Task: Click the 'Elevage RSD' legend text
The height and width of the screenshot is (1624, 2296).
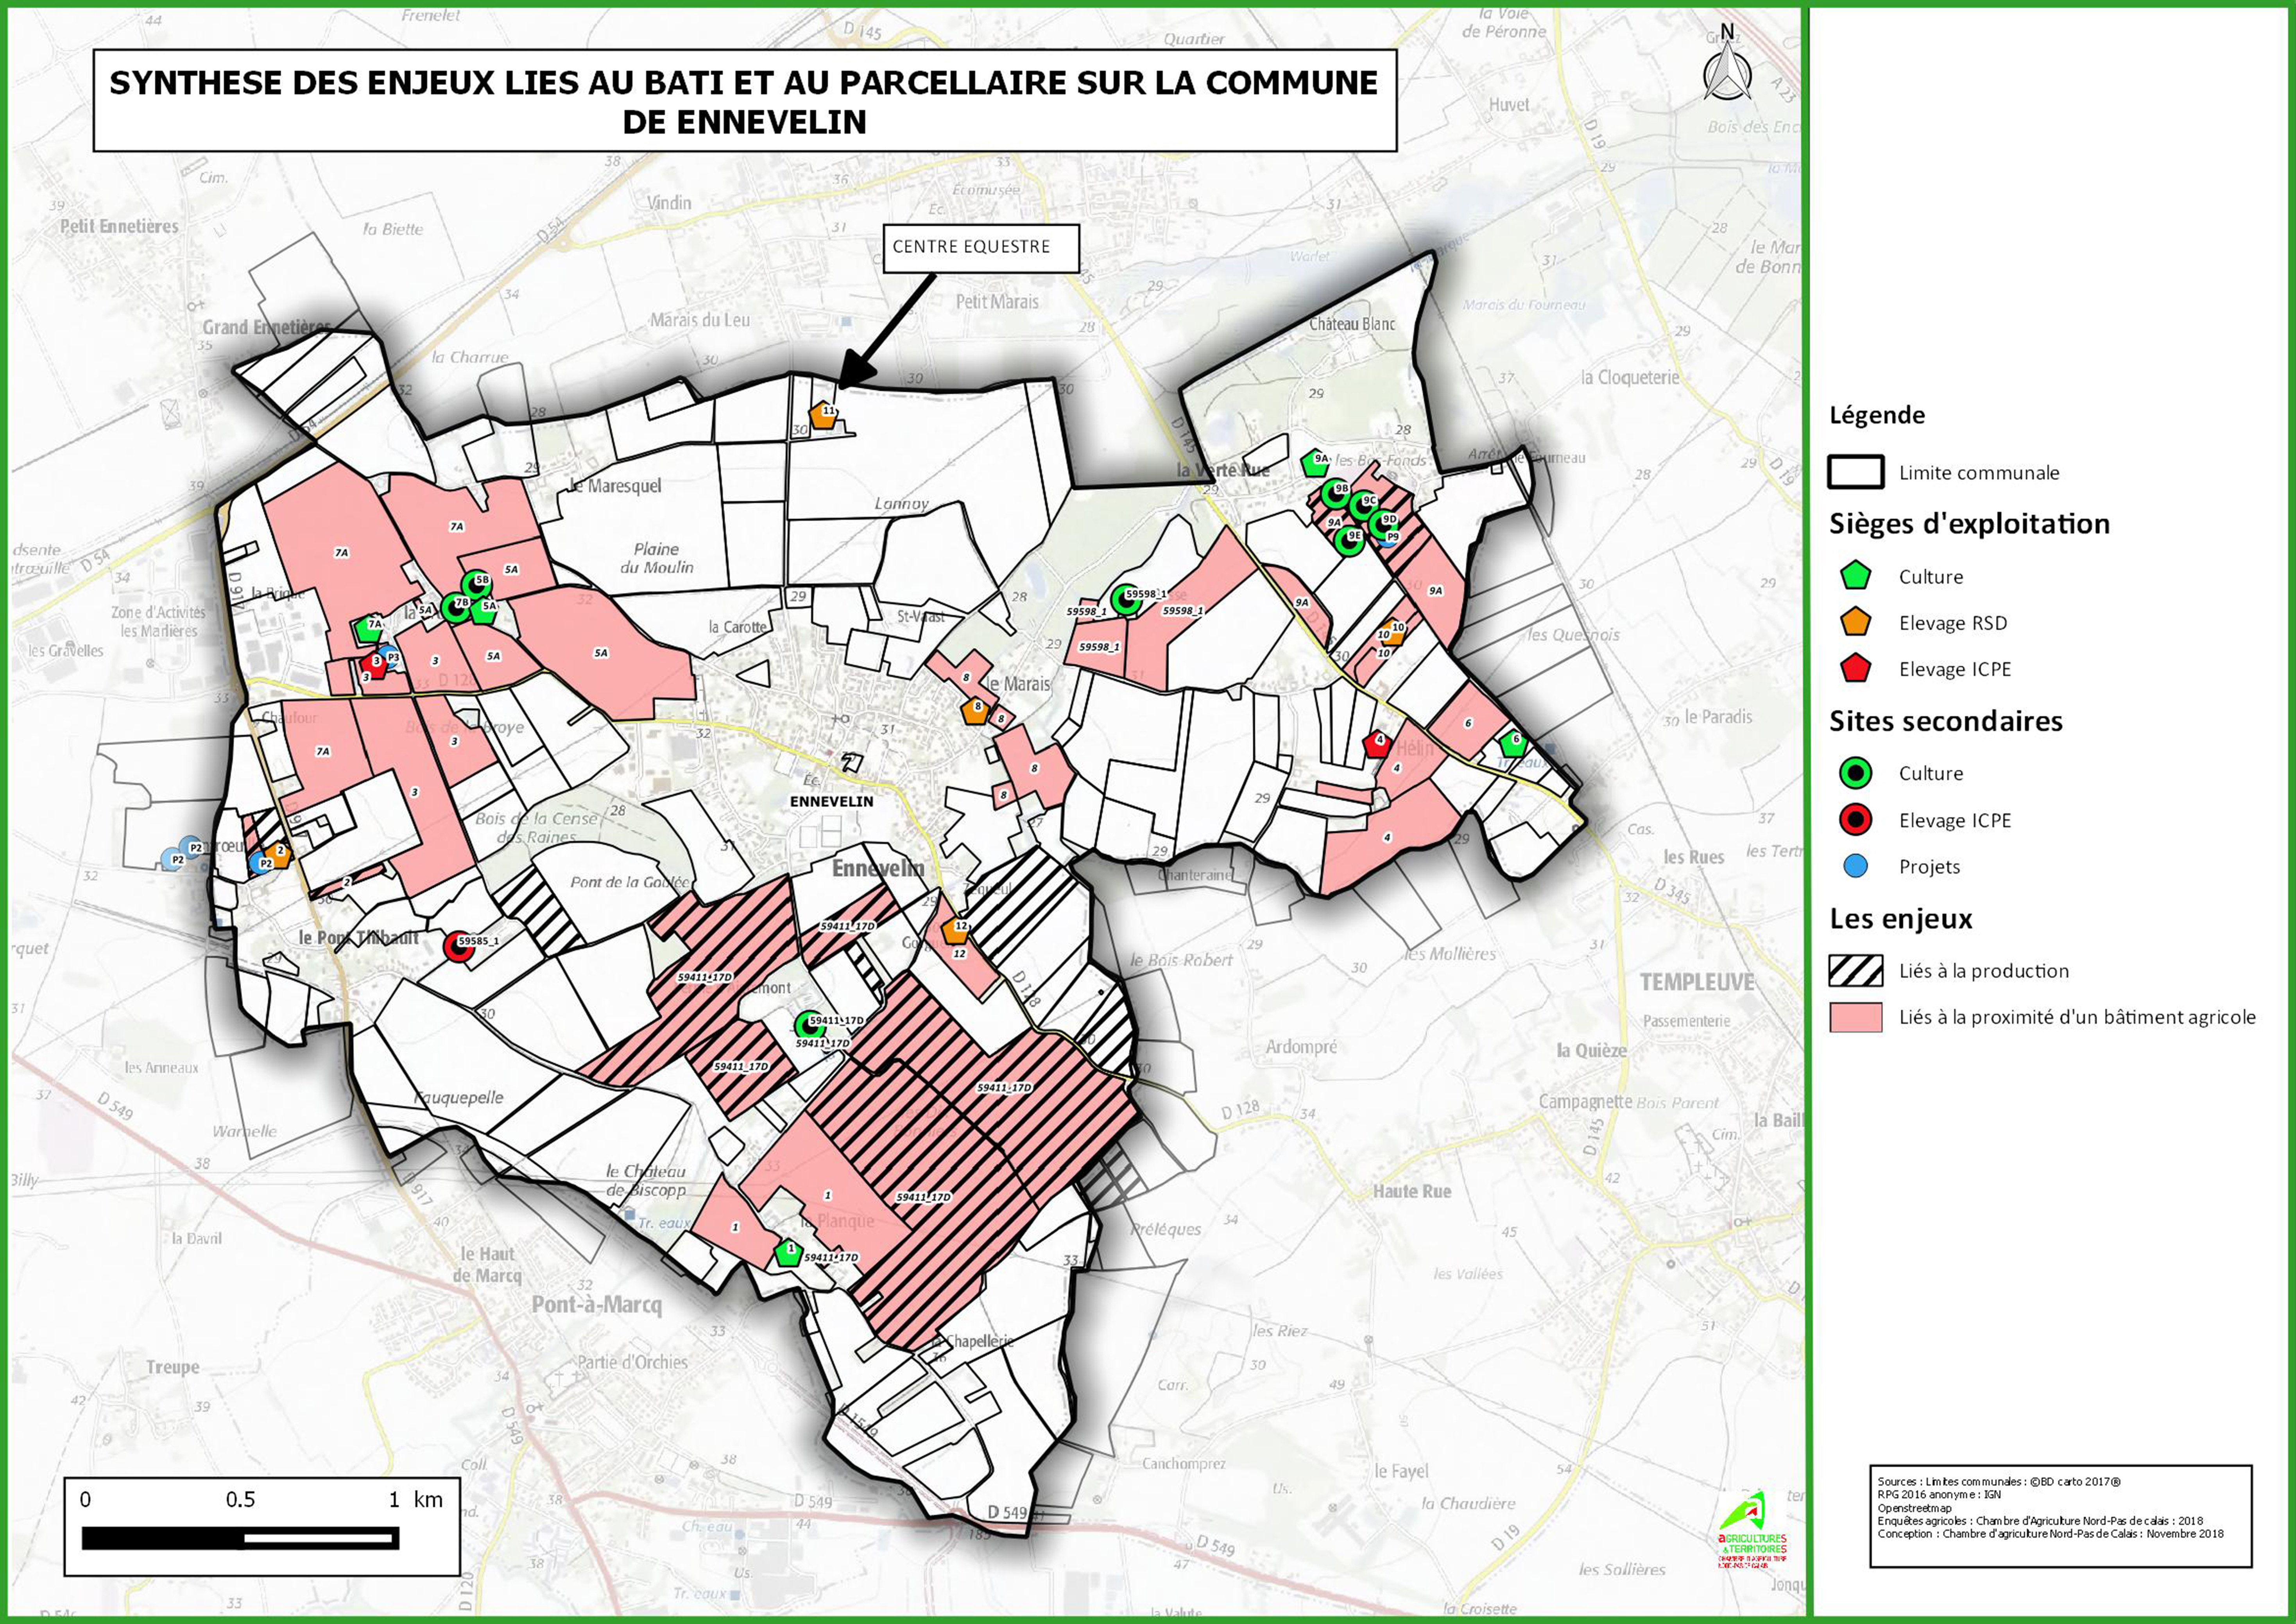Action: 1952,623
